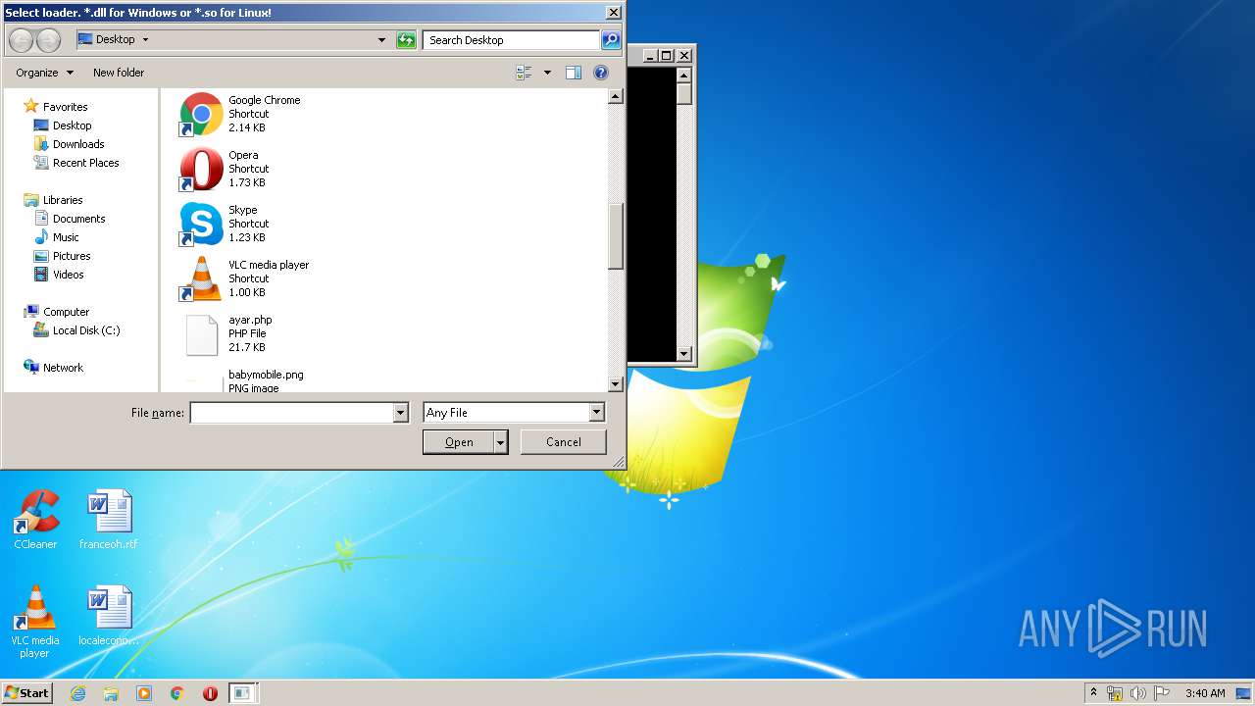Go to Recent Places
Screen dimensions: 1255x706
[85, 163]
